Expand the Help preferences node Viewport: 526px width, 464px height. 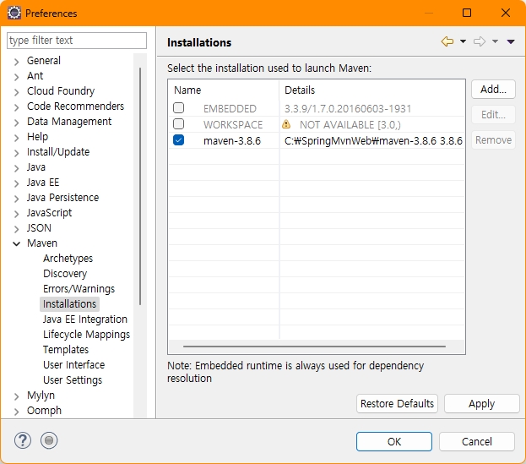(16, 138)
